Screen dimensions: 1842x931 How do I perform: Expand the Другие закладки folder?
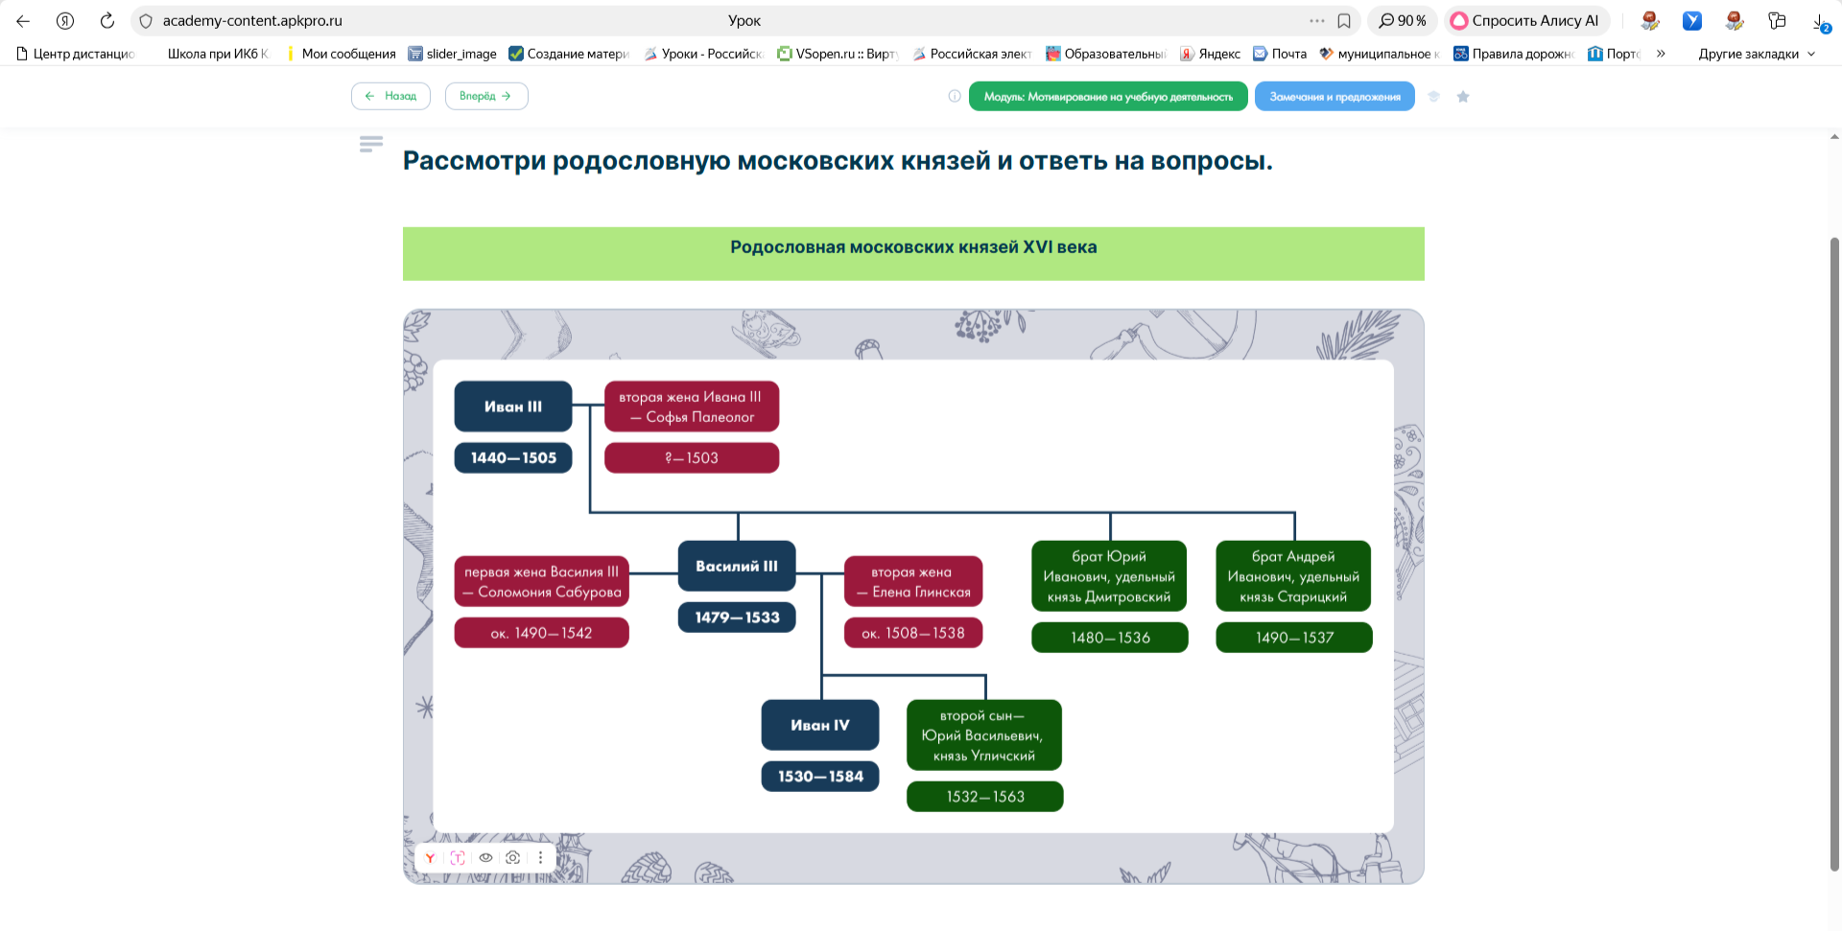[1757, 55]
